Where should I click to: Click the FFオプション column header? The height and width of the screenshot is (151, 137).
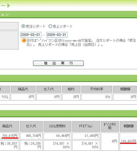coord(86,126)
